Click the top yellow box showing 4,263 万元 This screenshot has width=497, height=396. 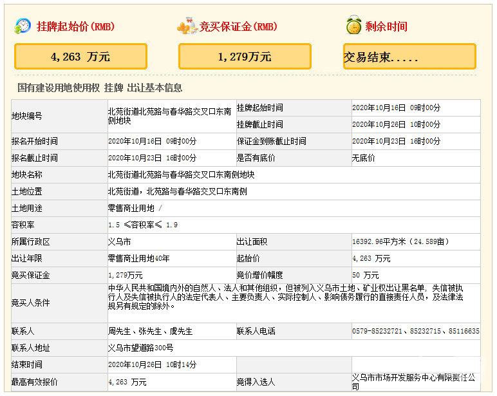pos(80,57)
